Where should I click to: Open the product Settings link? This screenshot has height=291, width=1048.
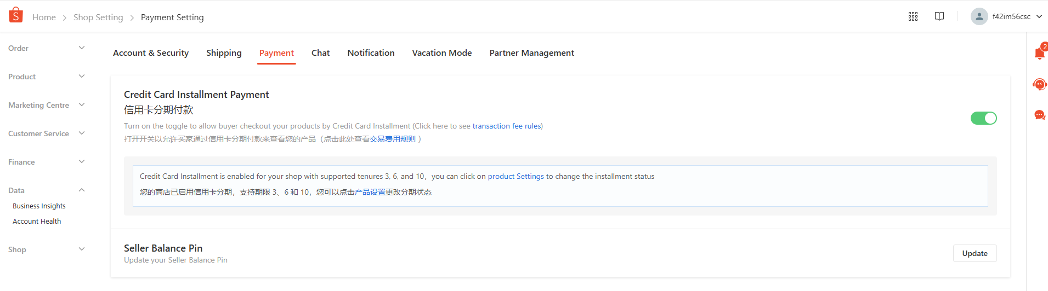point(516,176)
